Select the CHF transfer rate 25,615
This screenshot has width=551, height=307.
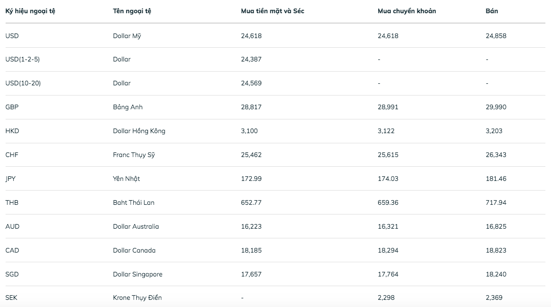pos(388,155)
